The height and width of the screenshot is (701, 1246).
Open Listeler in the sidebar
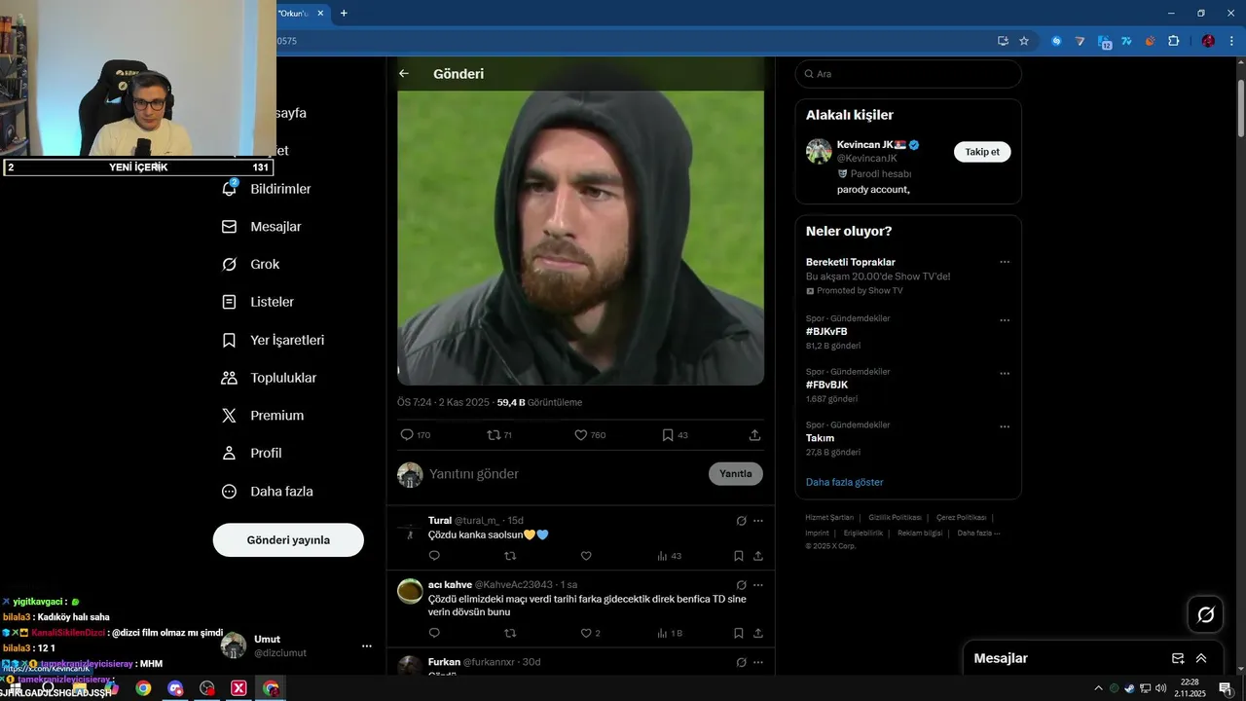point(258,303)
